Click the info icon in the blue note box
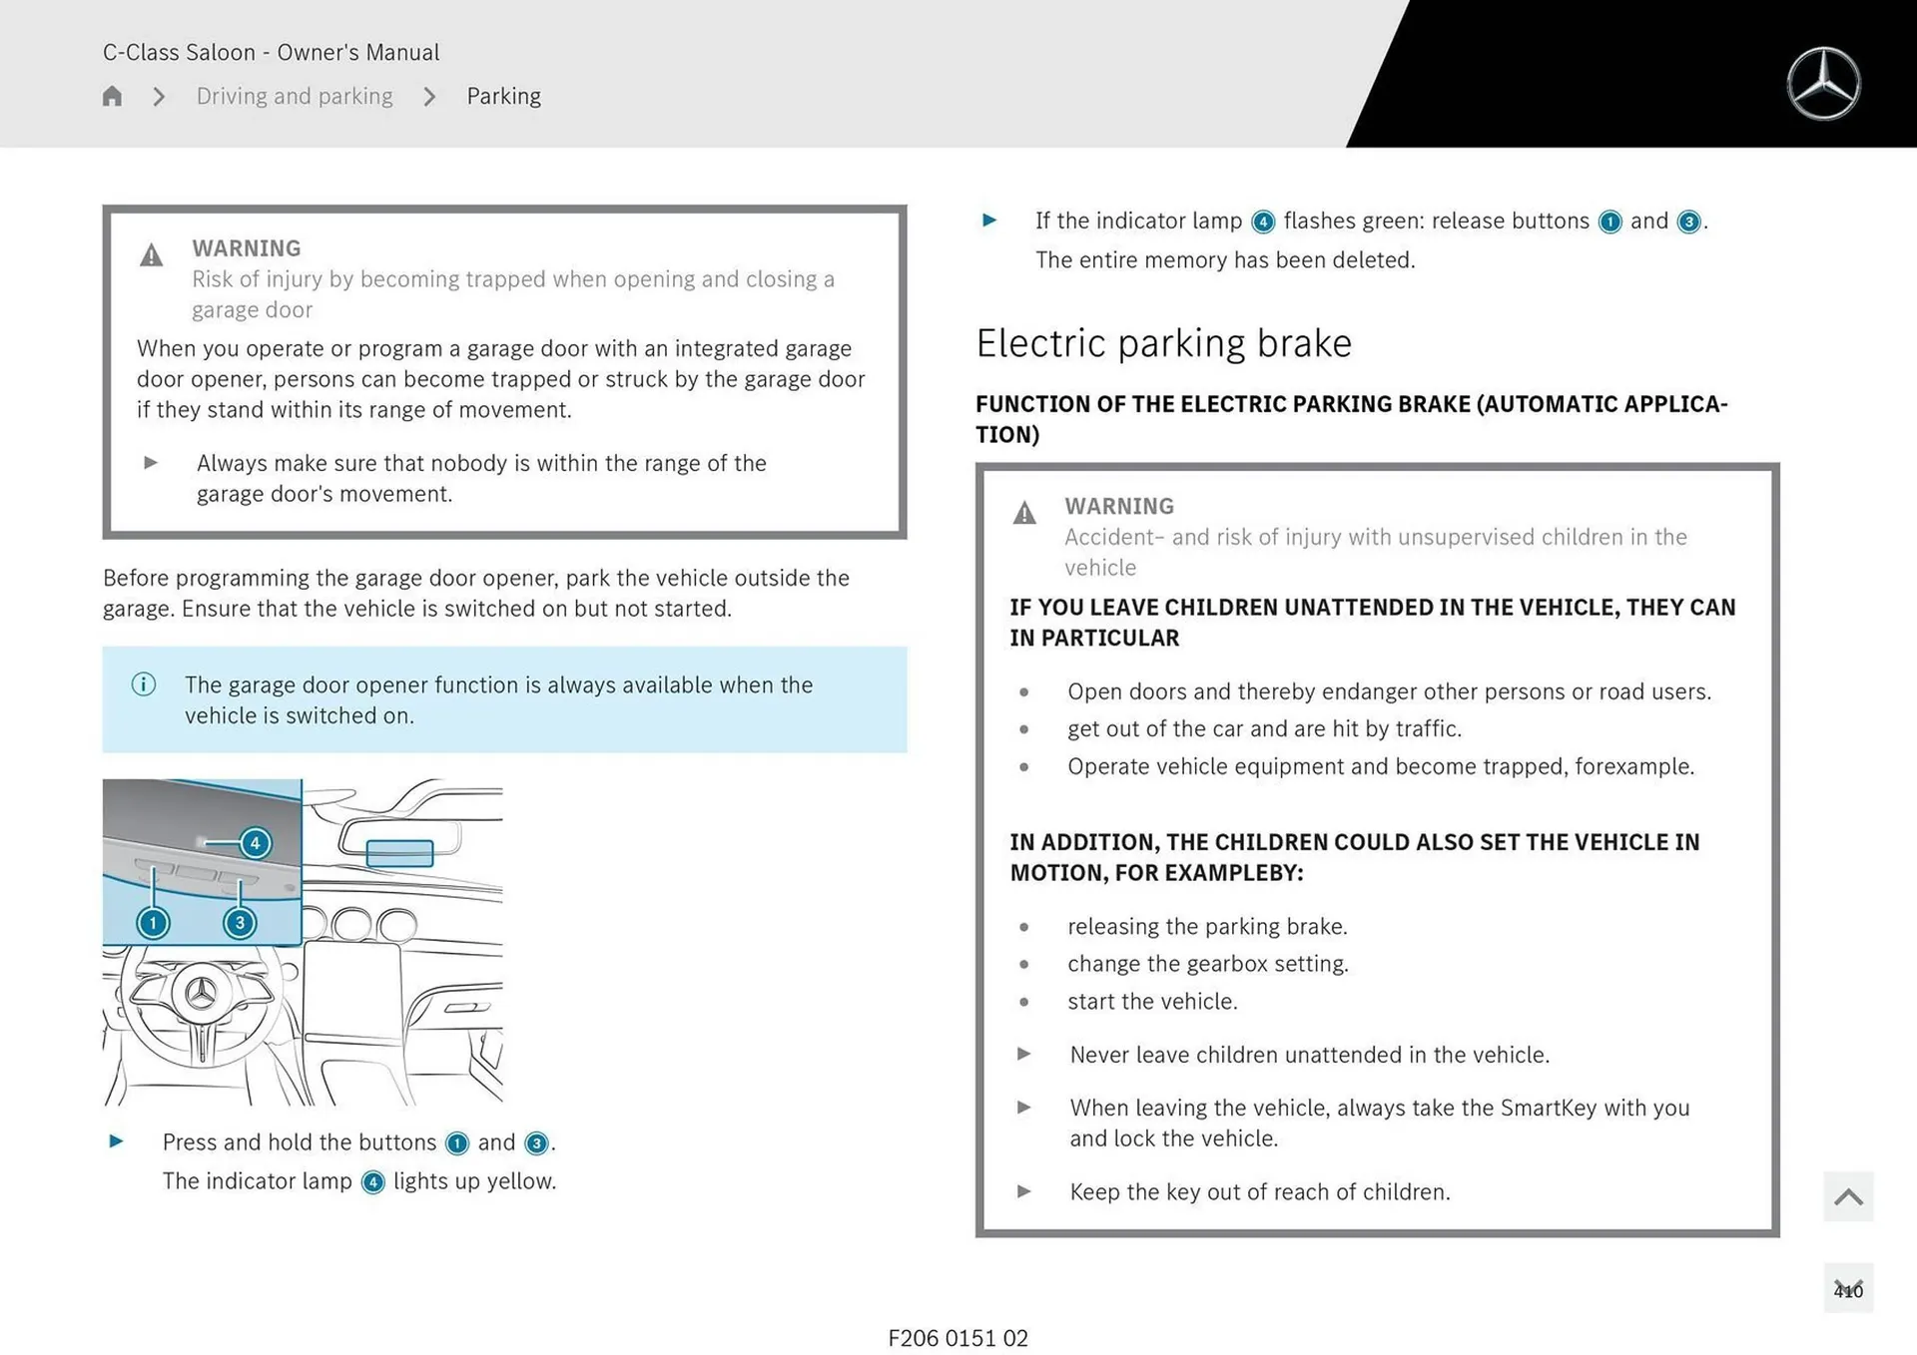The height and width of the screenshot is (1355, 1917). click(x=143, y=684)
